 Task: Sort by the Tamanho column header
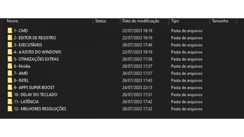tap(220, 21)
